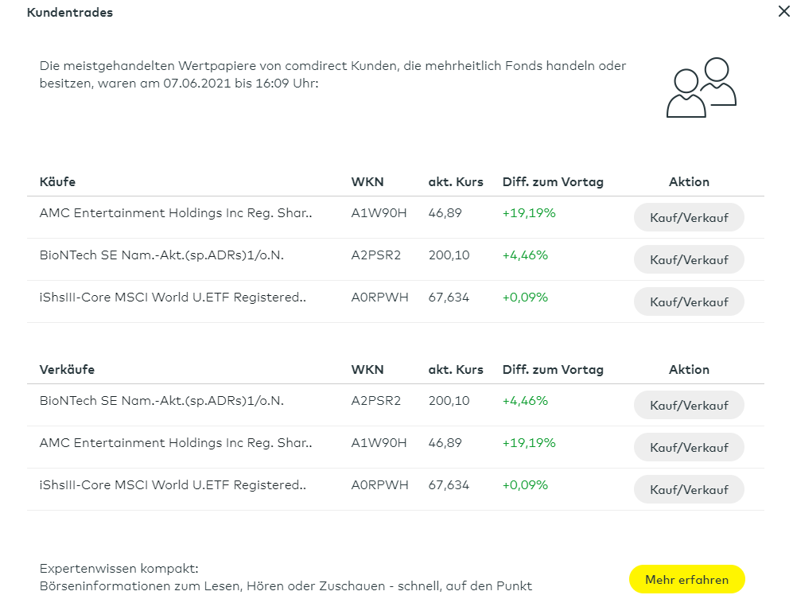Click the Käufe column header
This screenshot has width=793, height=595.
point(57,181)
